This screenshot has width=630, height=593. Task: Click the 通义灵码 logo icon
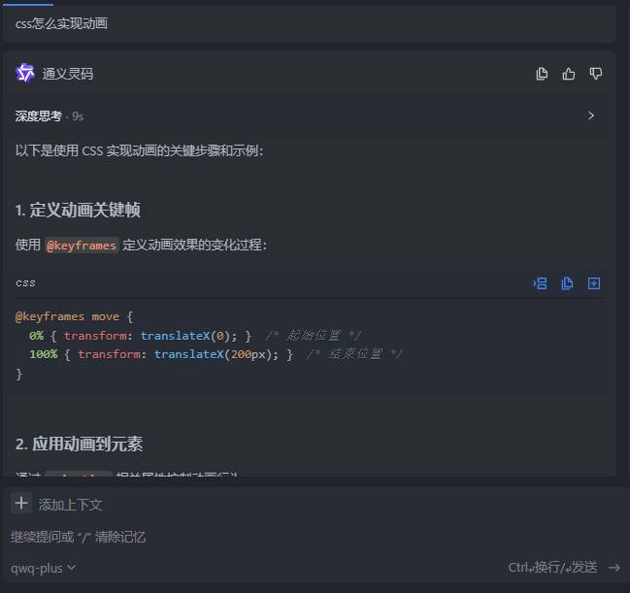click(25, 73)
